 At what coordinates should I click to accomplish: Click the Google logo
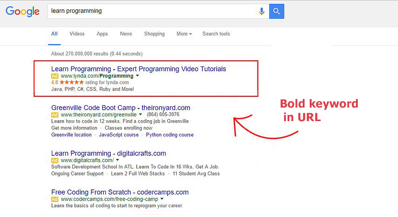(x=22, y=11)
